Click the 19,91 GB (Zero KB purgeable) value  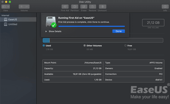[x=87, y=74]
